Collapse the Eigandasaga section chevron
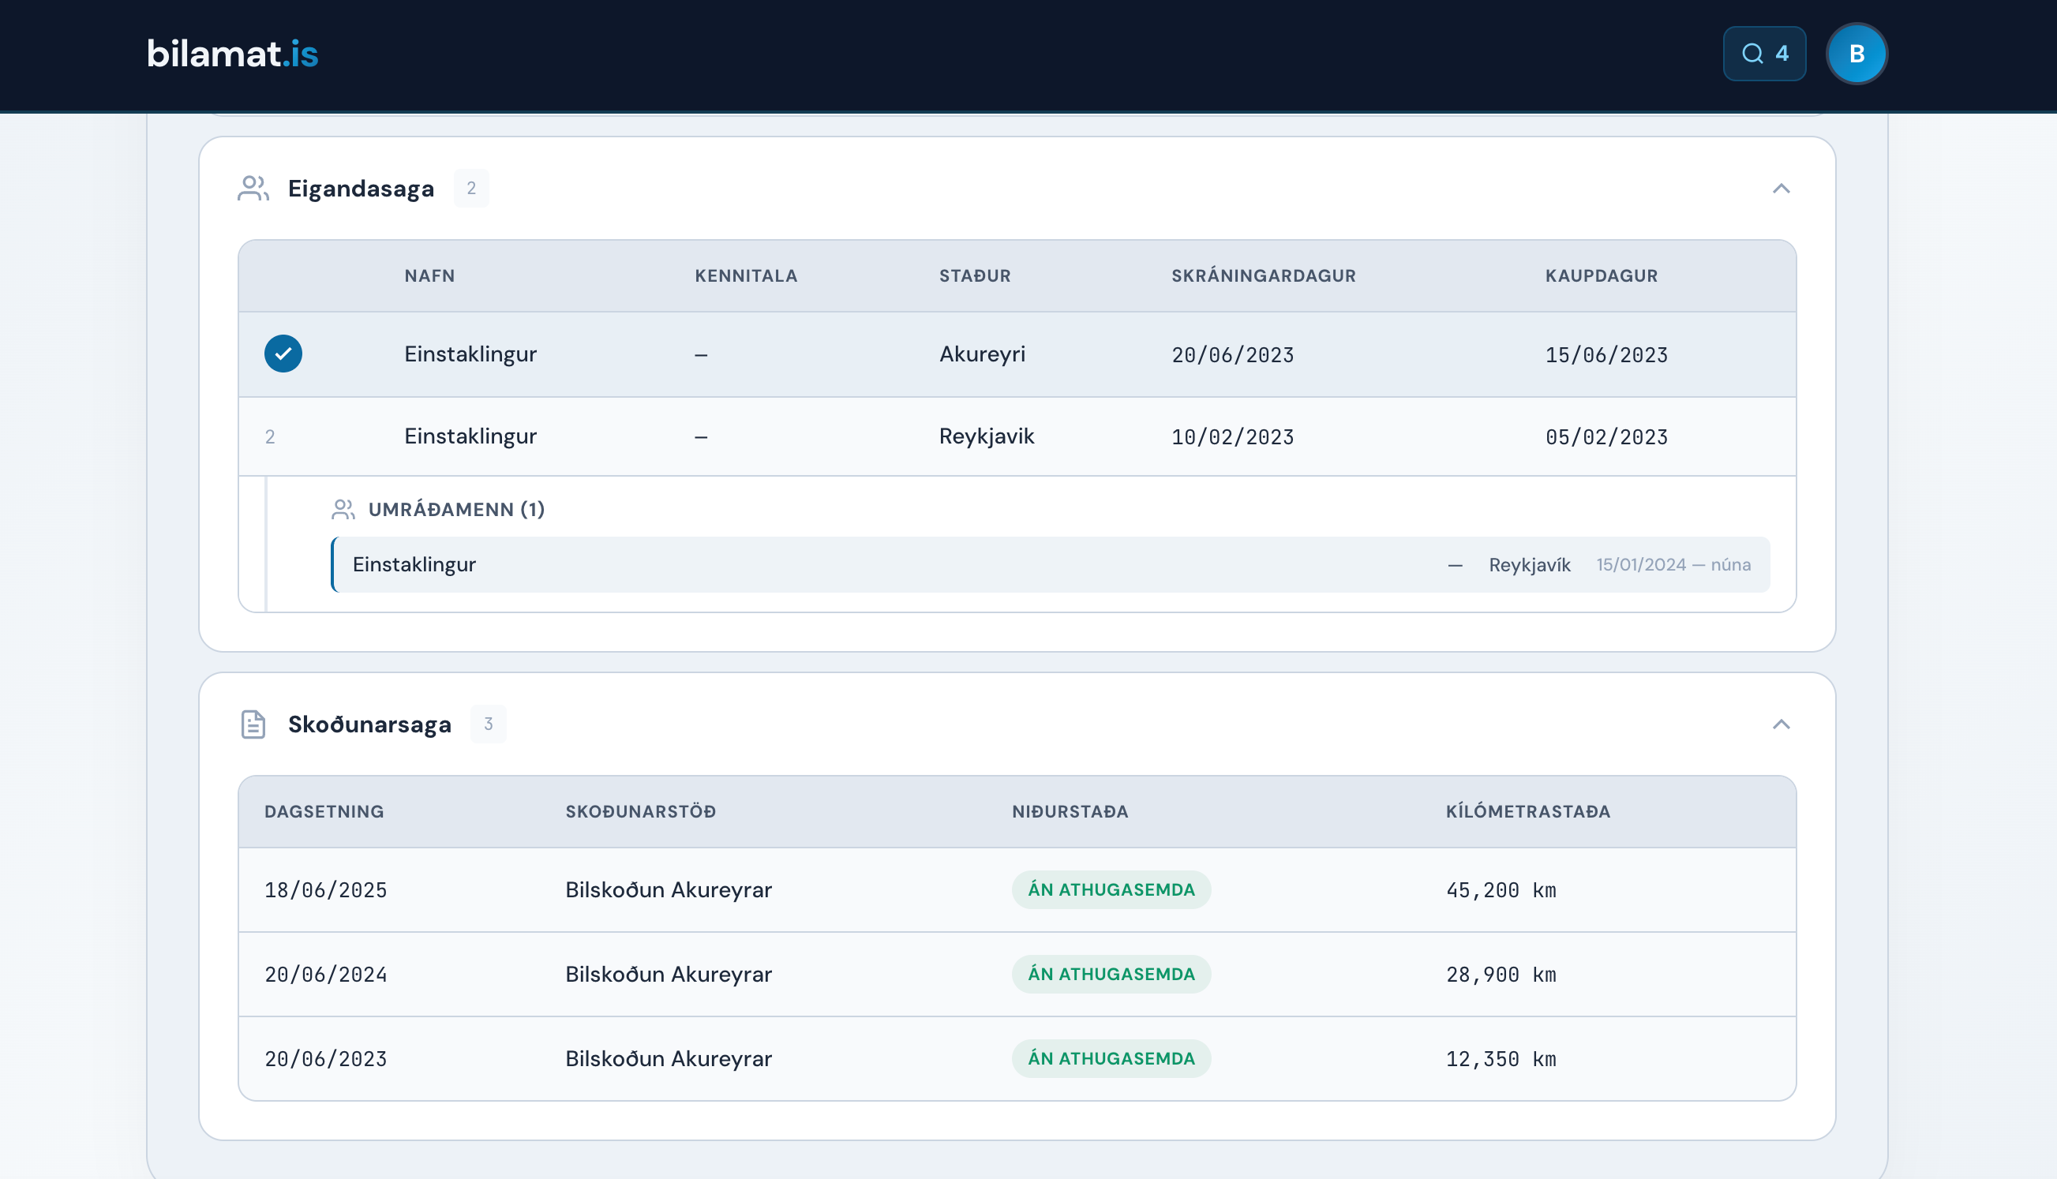Viewport: 2057px width, 1179px height. click(x=1780, y=189)
